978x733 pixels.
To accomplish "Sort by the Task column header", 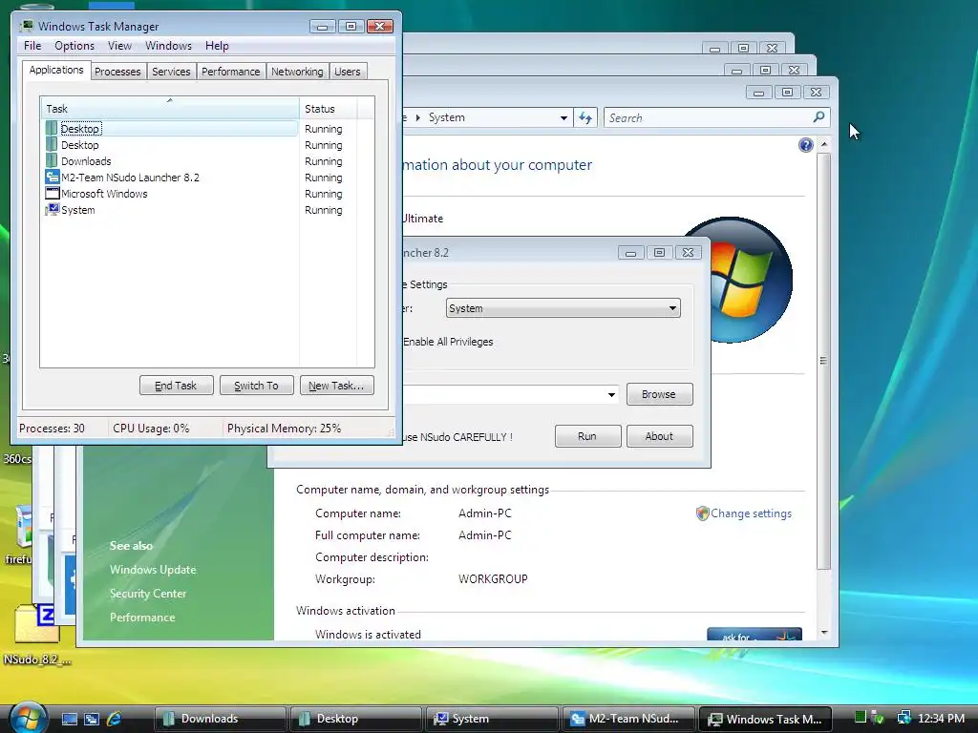I will tap(170, 109).
